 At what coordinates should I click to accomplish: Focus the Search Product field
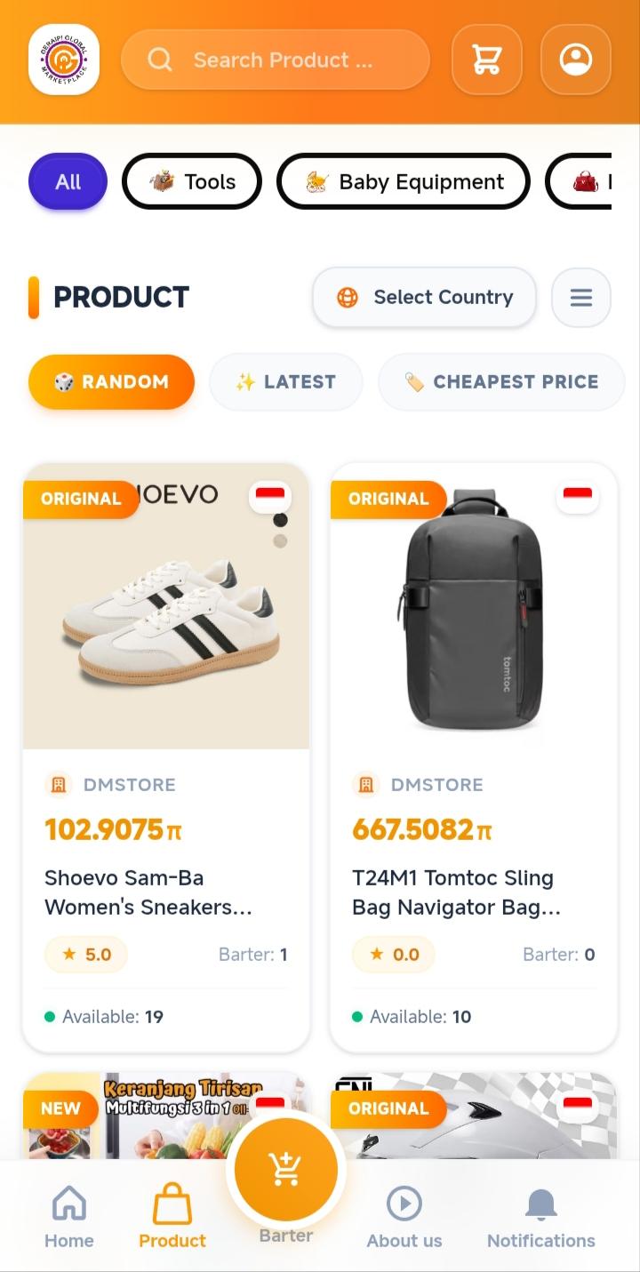[276, 60]
